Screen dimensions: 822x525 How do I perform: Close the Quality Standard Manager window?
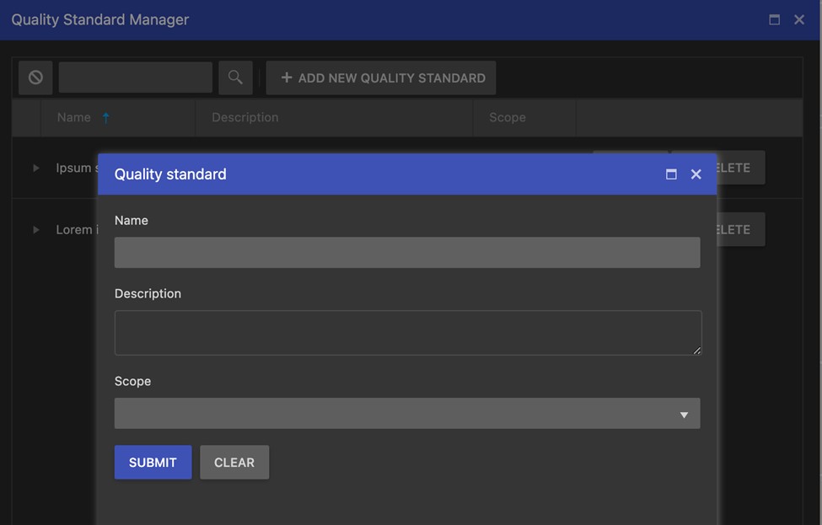(799, 19)
